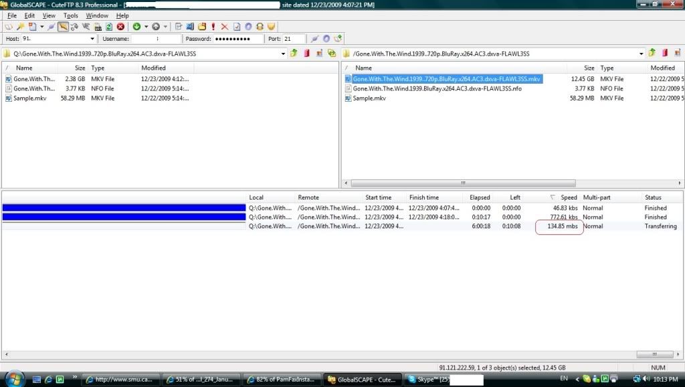Open the Window menu
This screenshot has height=387, width=685.
(97, 15)
